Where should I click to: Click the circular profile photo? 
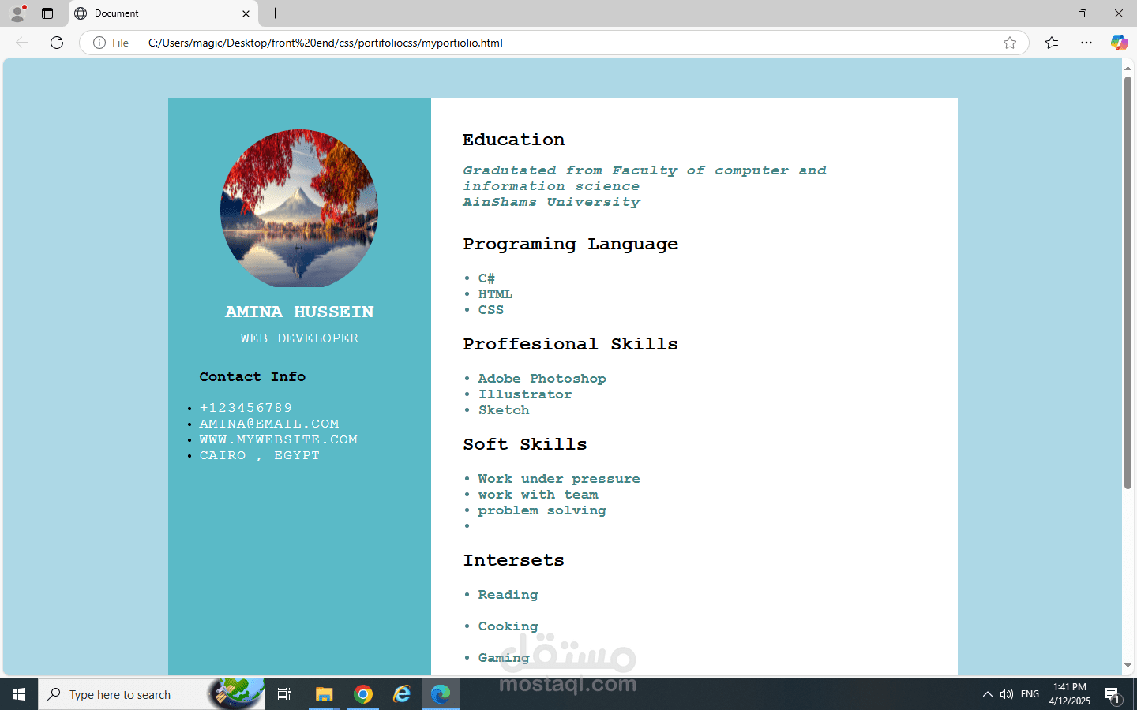299,208
